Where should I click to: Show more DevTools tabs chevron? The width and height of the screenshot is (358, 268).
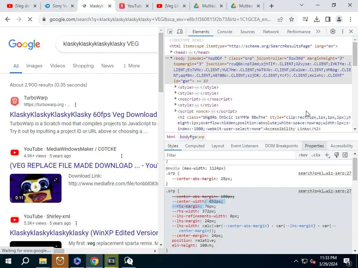pos(318,32)
